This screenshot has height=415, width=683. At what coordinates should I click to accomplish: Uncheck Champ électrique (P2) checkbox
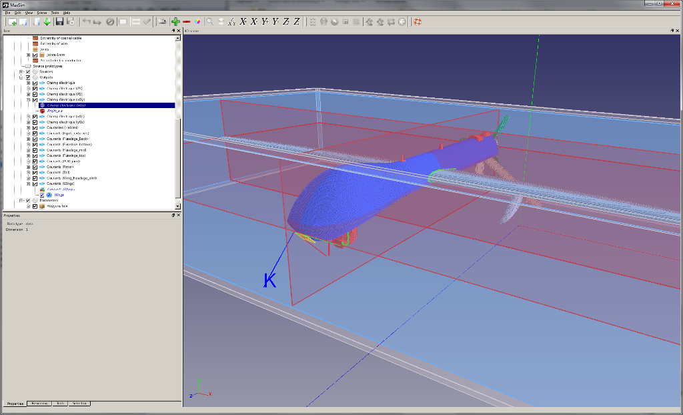[x=35, y=94]
